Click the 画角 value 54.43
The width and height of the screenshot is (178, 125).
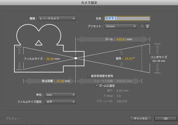click(x=129, y=58)
